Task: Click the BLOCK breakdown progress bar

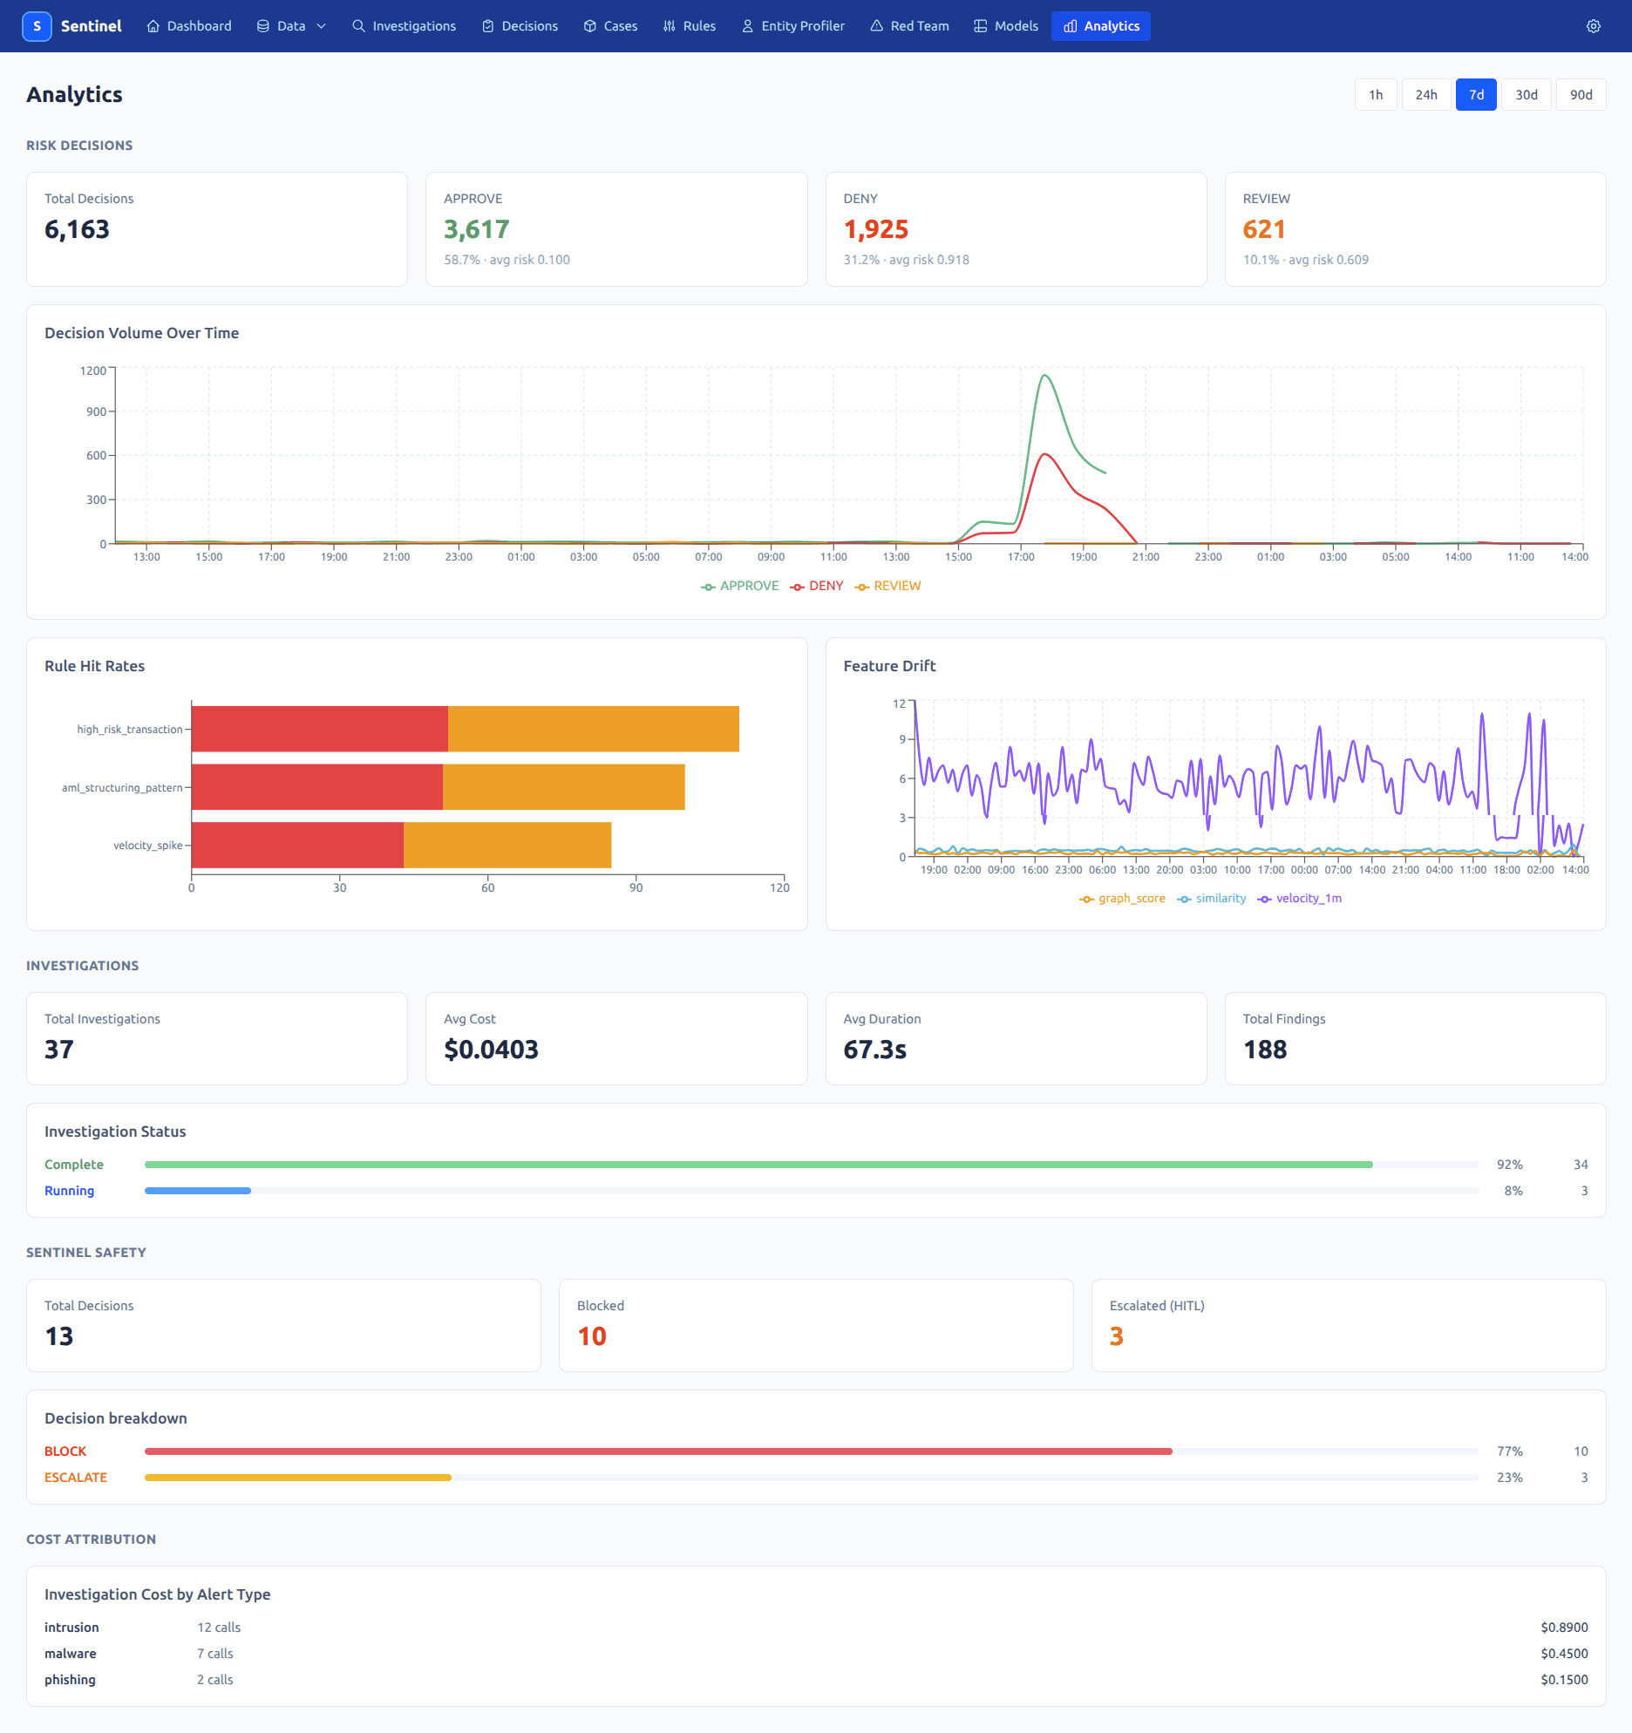Action: pyautogui.click(x=812, y=1451)
